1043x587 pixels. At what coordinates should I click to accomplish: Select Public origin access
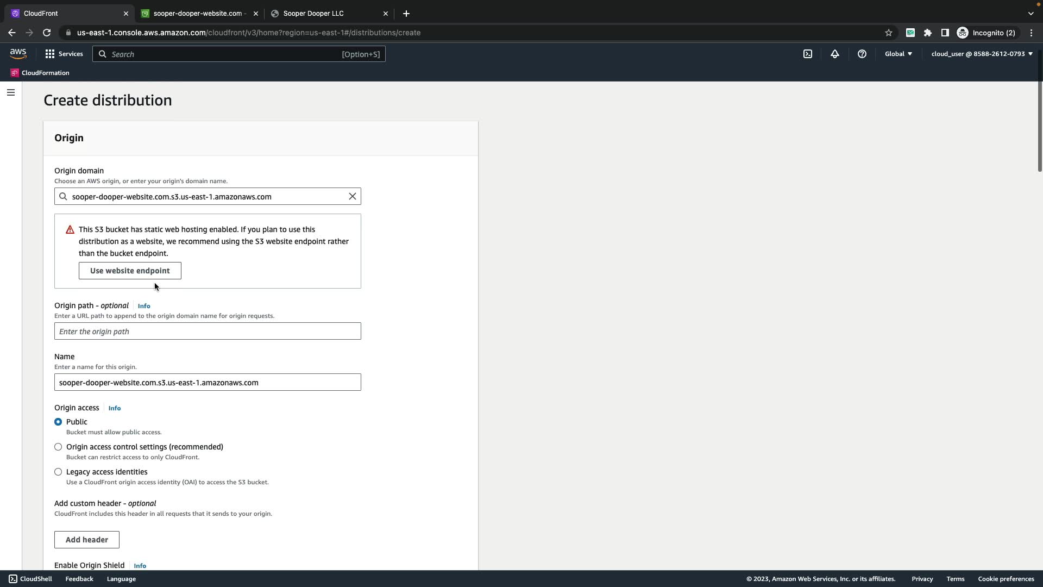[x=58, y=422]
